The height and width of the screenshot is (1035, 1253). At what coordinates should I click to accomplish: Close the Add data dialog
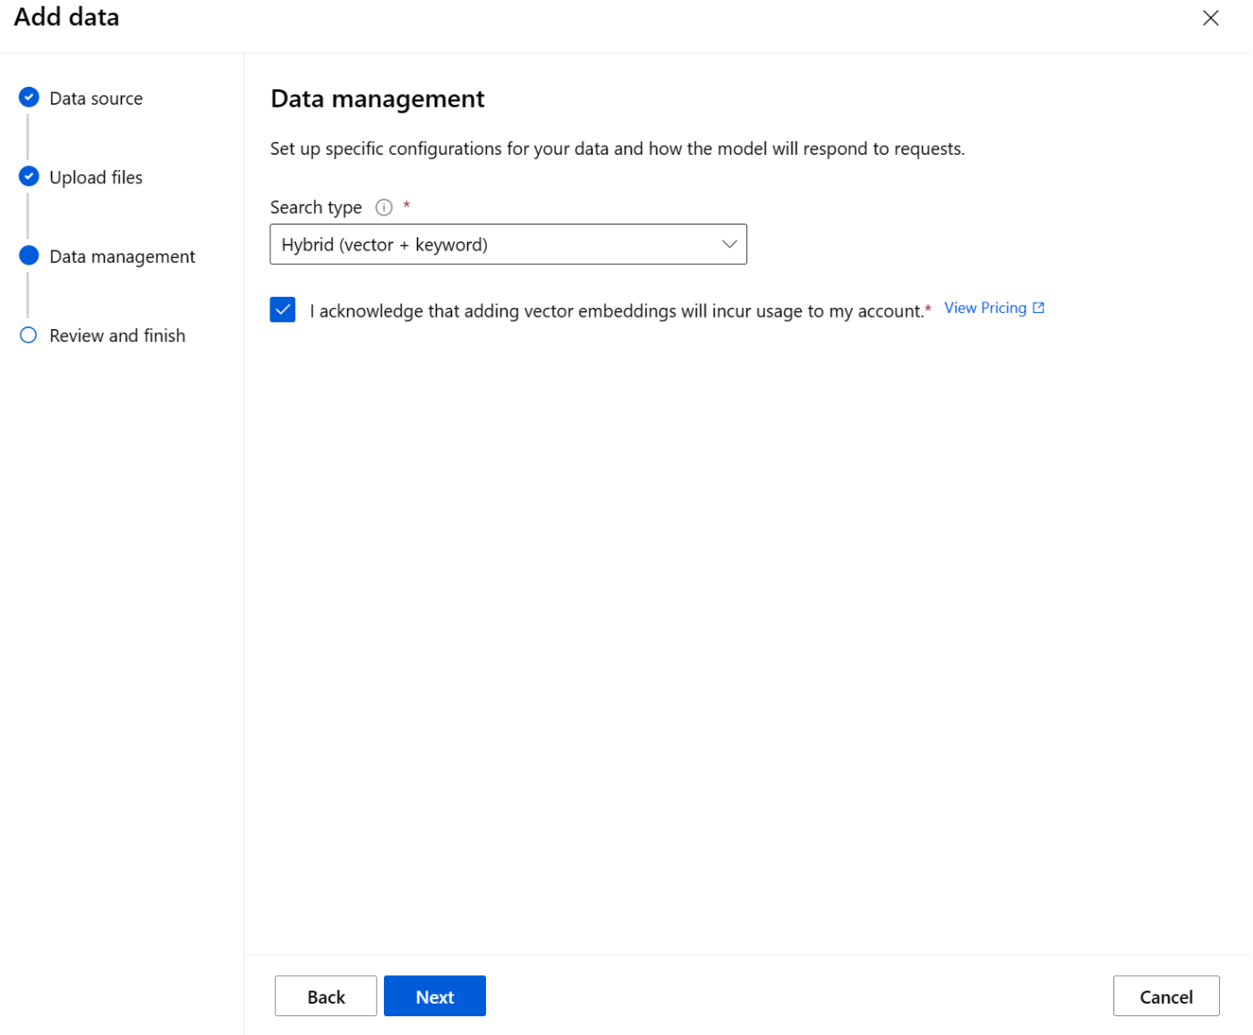coord(1210,18)
